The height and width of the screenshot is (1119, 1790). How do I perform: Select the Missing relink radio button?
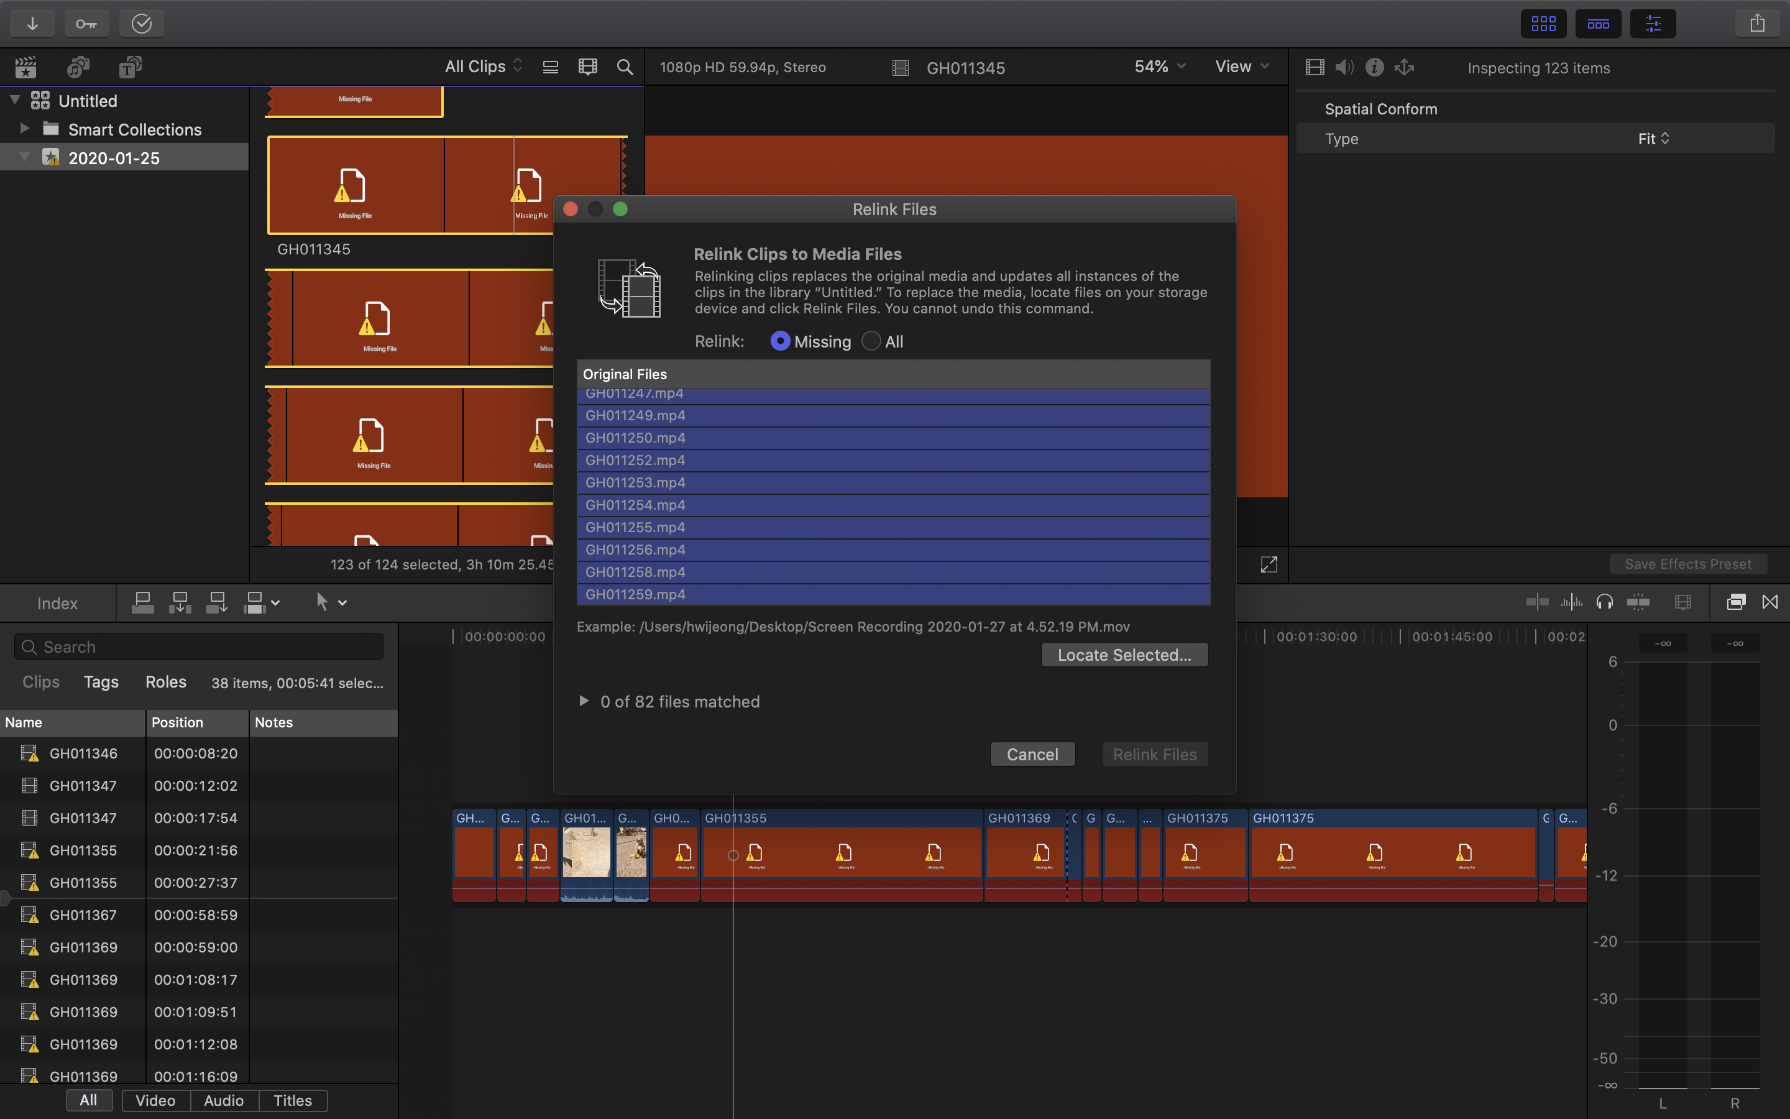[779, 341]
